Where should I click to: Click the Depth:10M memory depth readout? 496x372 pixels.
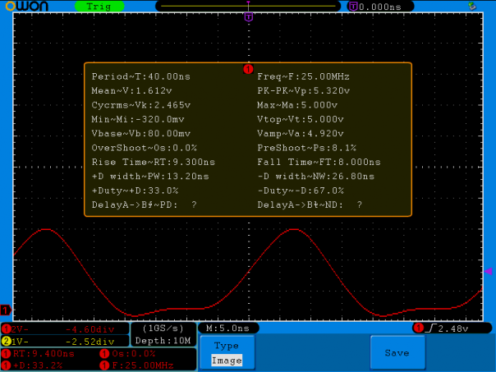click(x=163, y=341)
